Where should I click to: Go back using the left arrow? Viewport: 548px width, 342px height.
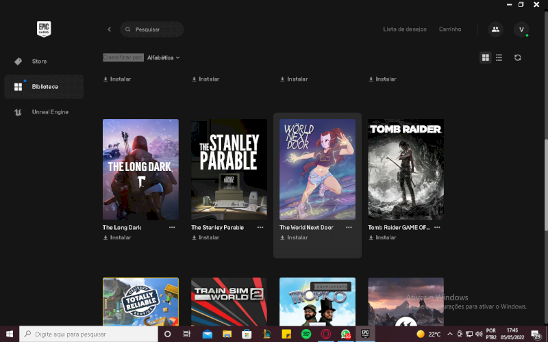point(110,29)
